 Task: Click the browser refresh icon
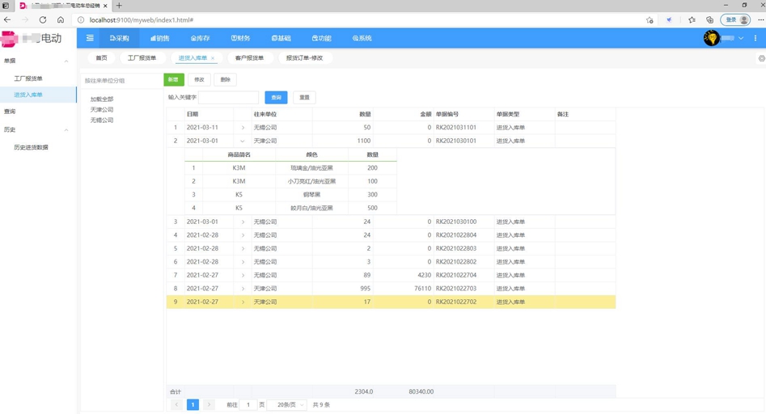point(43,20)
